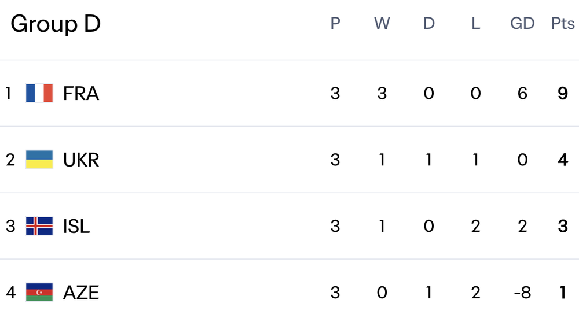This screenshot has height=318, width=579.
Task: Click the GD column header
Action: [x=522, y=24]
